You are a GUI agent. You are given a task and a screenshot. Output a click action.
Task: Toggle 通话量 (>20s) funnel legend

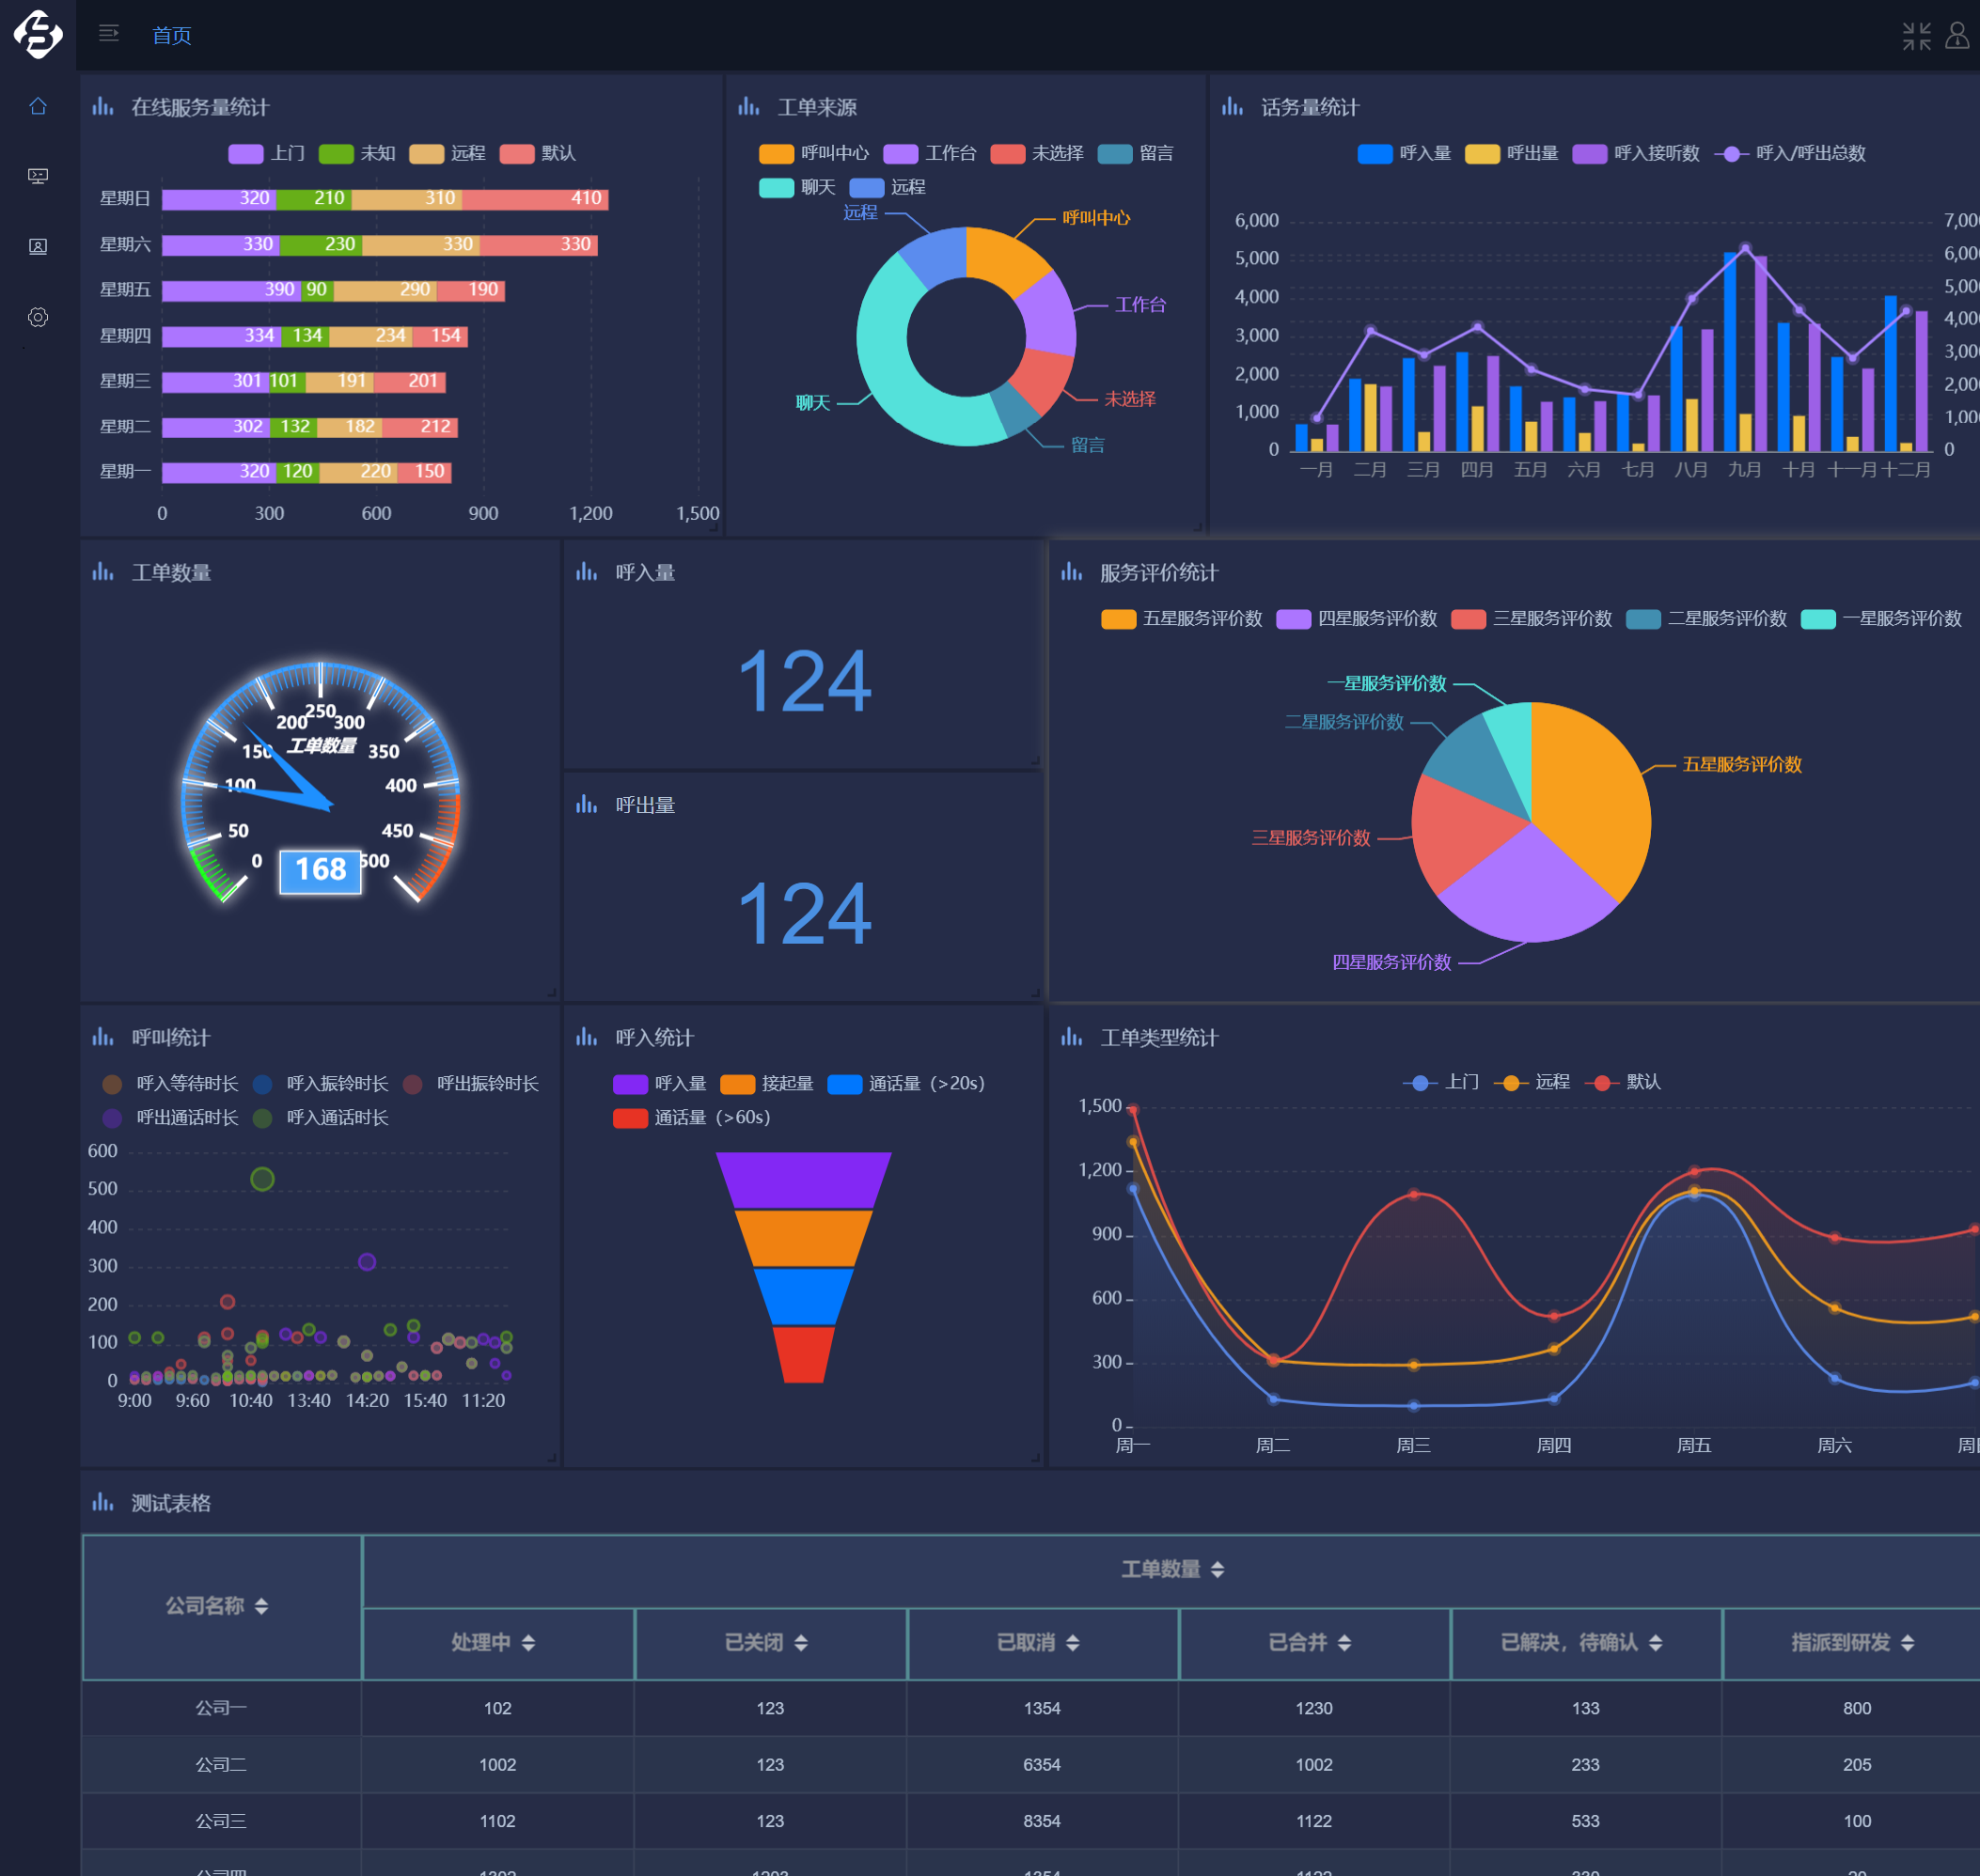[x=907, y=1084]
